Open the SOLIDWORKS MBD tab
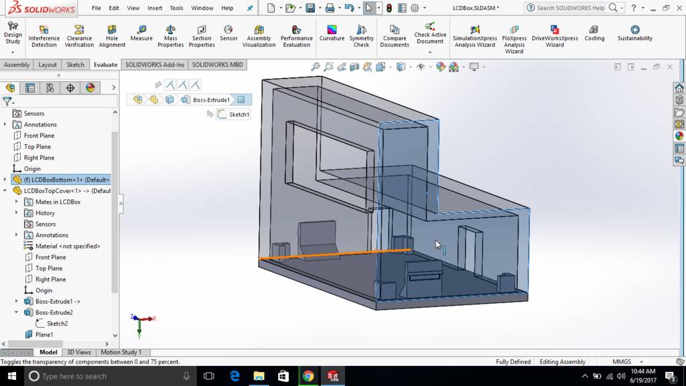 (x=218, y=65)
